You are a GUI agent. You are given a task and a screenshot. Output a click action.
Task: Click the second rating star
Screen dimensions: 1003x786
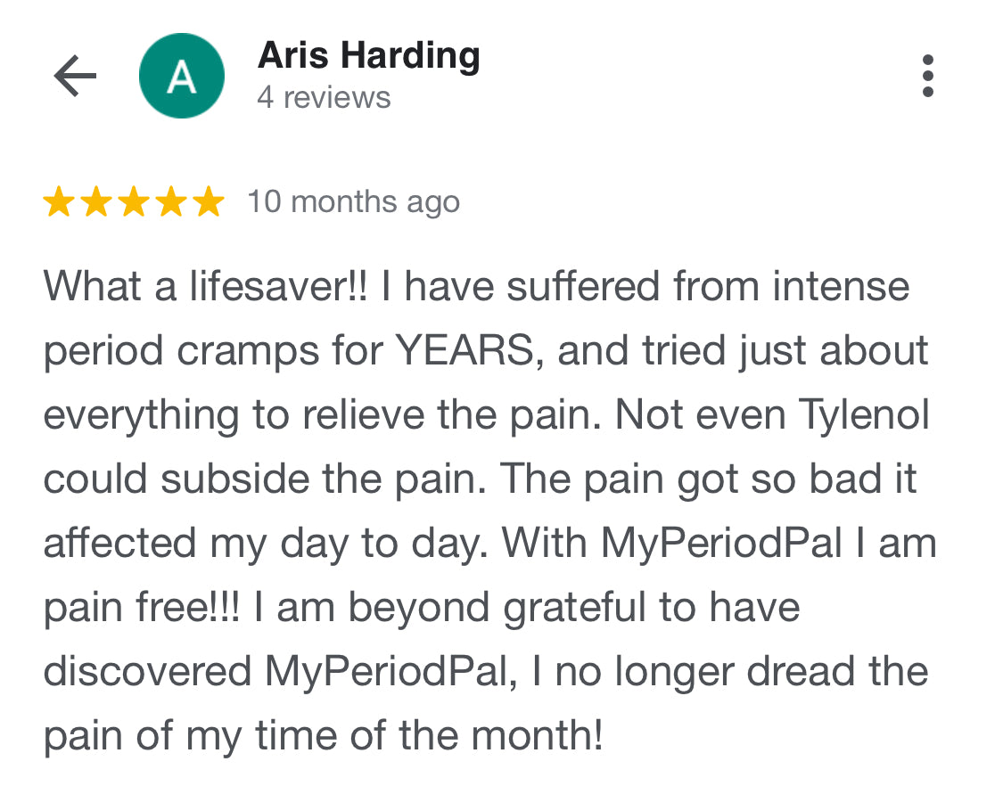(96, 203)
